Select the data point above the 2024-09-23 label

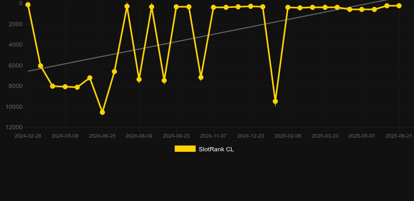176,7
